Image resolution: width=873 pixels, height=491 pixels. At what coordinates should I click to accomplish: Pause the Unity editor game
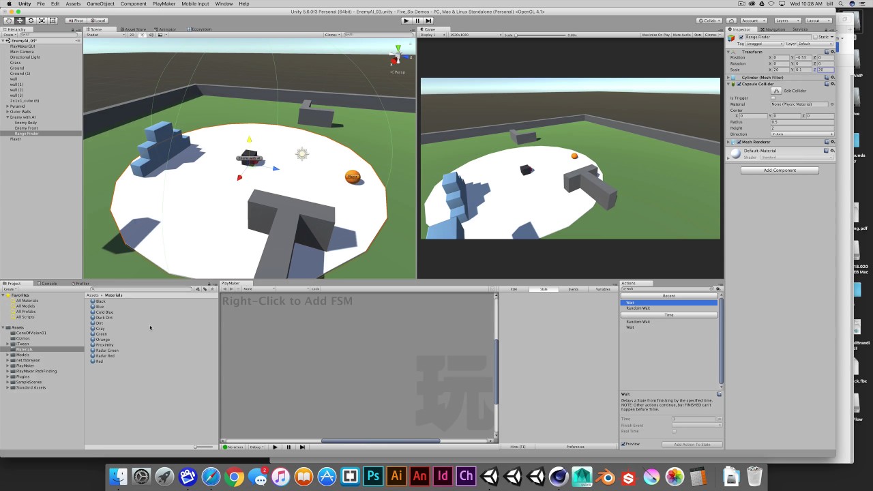[x=417, y=20]
